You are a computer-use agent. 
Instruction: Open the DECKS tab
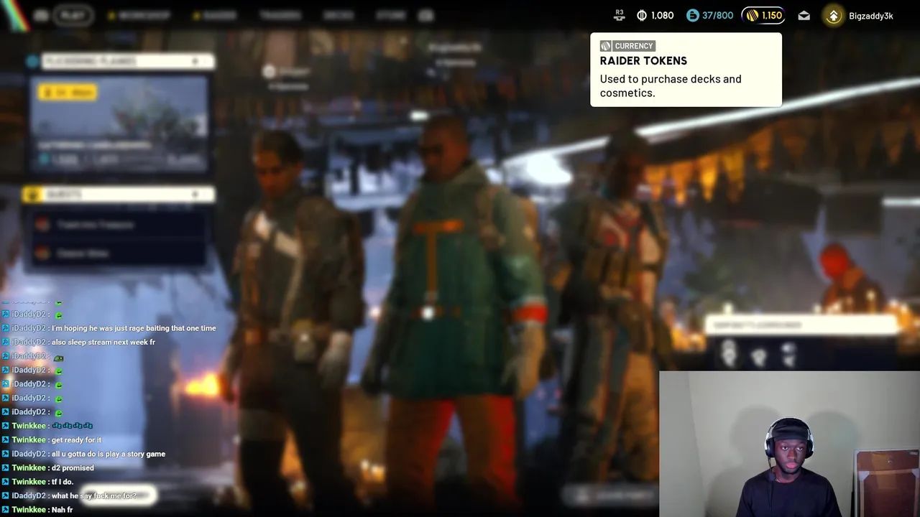coord(338,15)
